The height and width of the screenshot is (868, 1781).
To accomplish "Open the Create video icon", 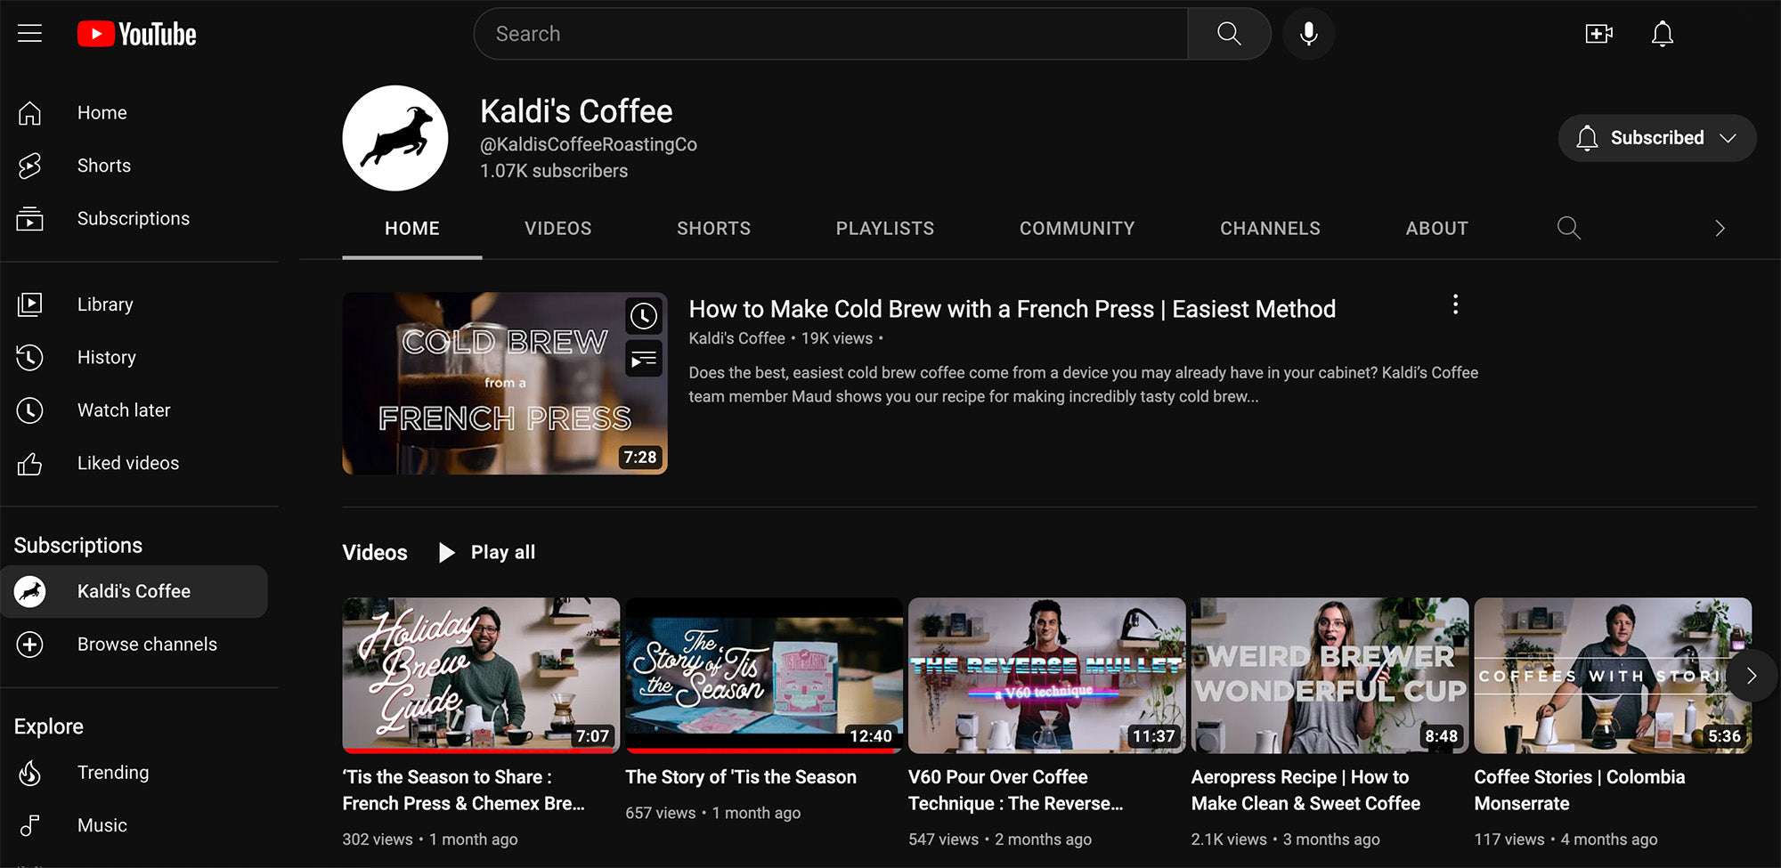I will click(1599, 34).
